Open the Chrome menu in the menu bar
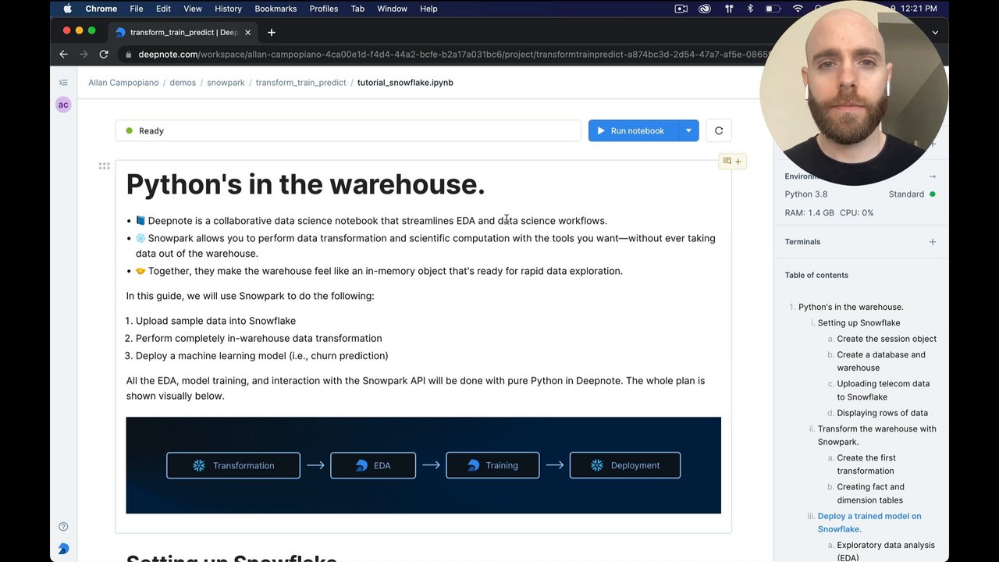 tap(101, 9)
